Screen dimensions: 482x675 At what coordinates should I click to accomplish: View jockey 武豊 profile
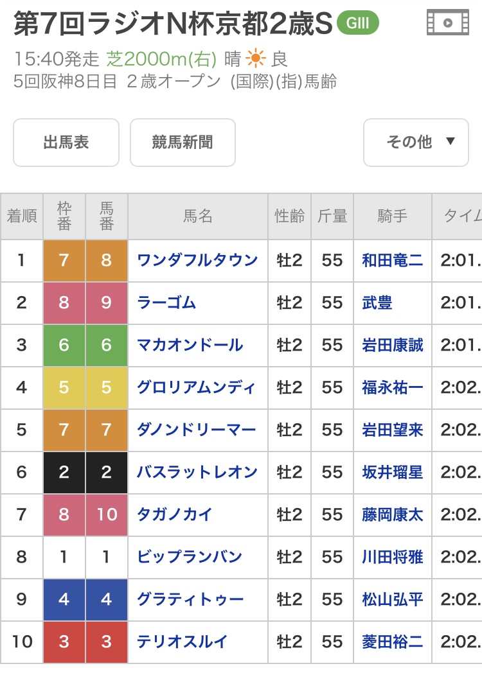pos(377,302)
